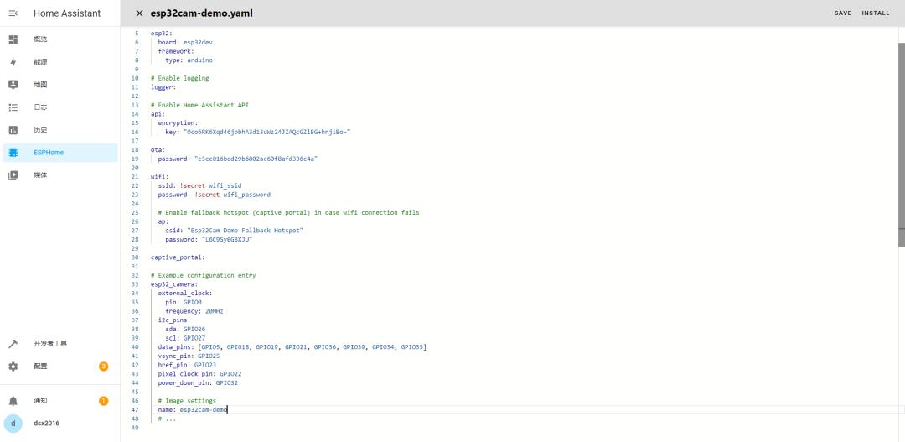Open the 地图 map icon
Image resolution: width=905 pixels, height=442 pixels.
tap(13, 85)
